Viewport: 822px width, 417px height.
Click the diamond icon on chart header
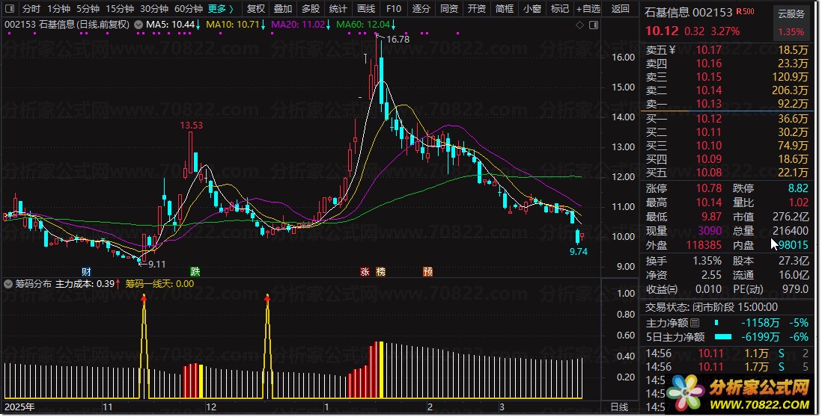pos(582,25)
